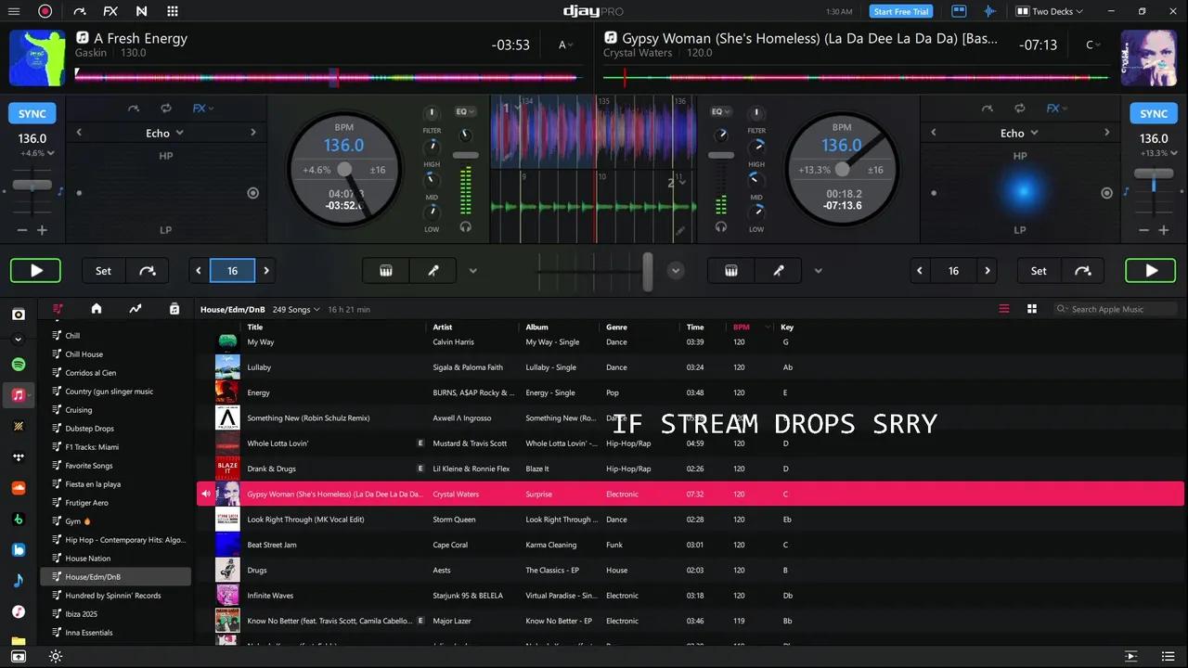This screenshot has height=668, width=1188.
Task: Open the Spotify source in sidebar
Action: pyautogui.click(x=19, y=365)
